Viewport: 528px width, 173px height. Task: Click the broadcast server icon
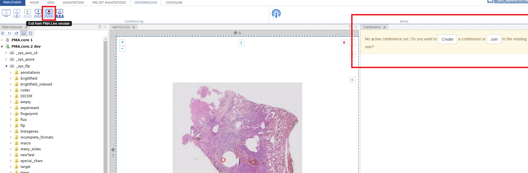pos(276,13)
